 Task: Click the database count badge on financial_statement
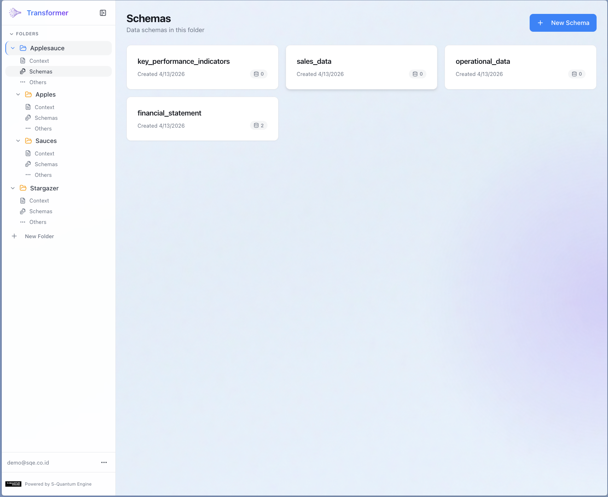tap(259, 125)
